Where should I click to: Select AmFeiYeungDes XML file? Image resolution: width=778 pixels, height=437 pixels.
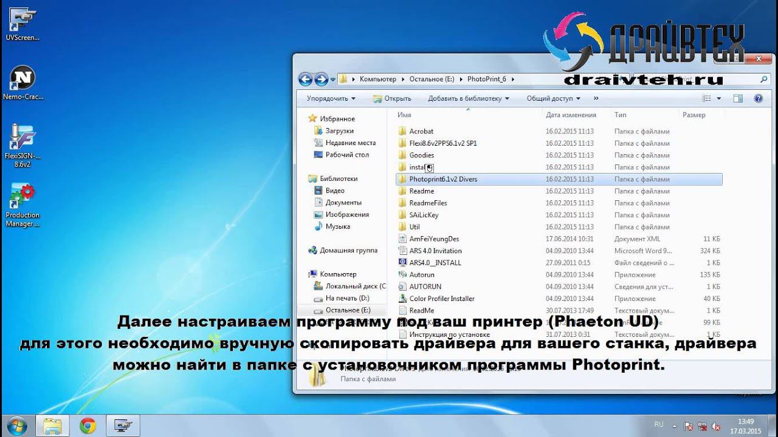[434, 239]
